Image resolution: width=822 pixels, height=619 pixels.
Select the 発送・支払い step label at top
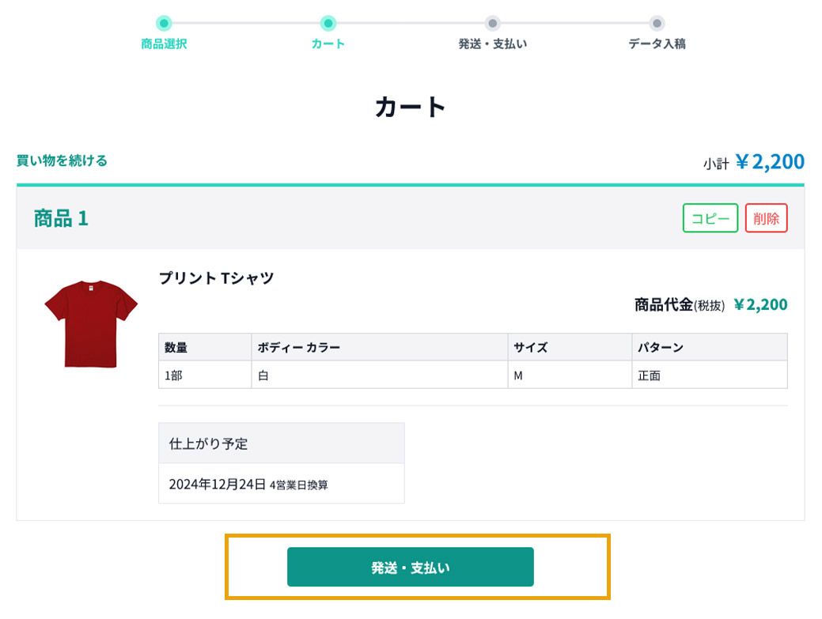point(493,44)
